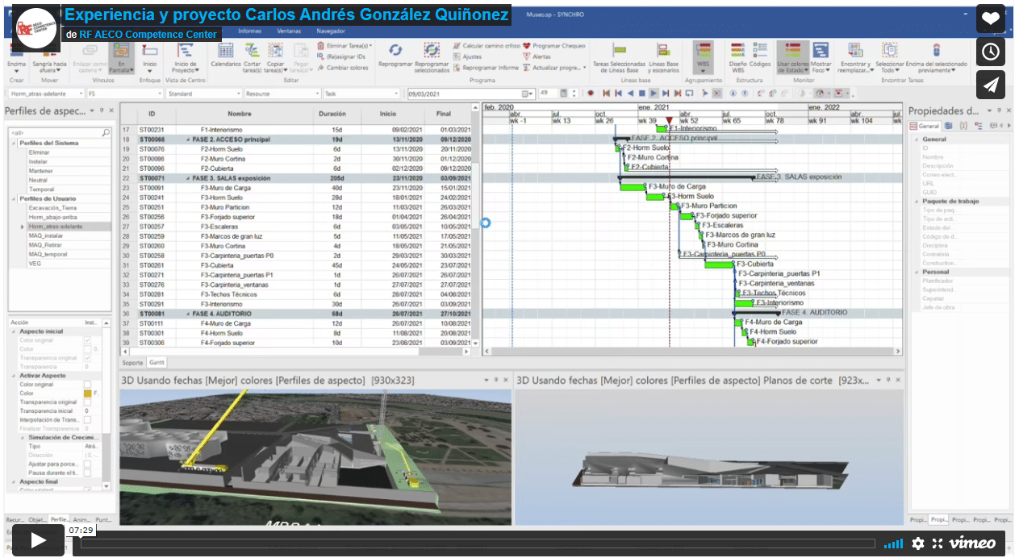Seek along the video progress bar

[478, 543]
